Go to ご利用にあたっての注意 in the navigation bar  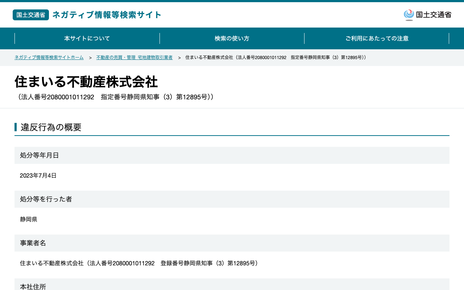click(377, 38)
